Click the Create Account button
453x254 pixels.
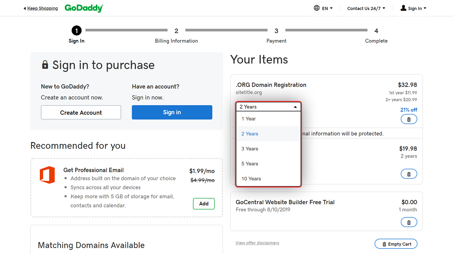pos(81,112)
